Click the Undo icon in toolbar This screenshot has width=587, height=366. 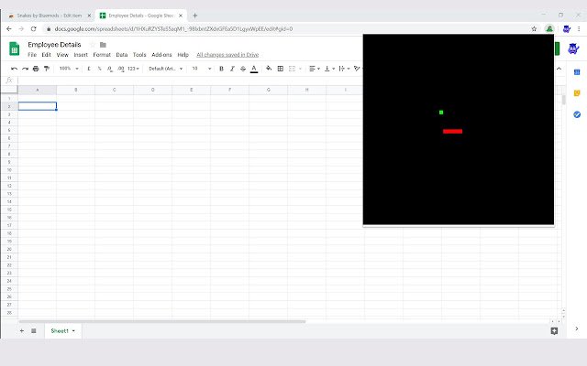click(x=15, y=69)
